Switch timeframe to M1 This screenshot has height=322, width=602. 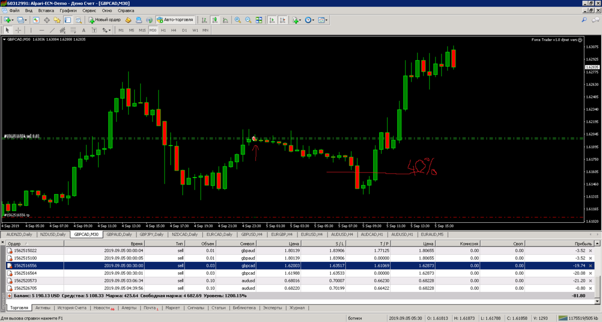[121, 30]
